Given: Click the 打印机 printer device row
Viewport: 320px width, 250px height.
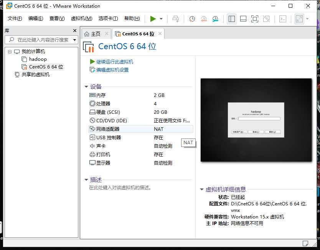Looking at the screenshot, I should [x=141, y=155].
